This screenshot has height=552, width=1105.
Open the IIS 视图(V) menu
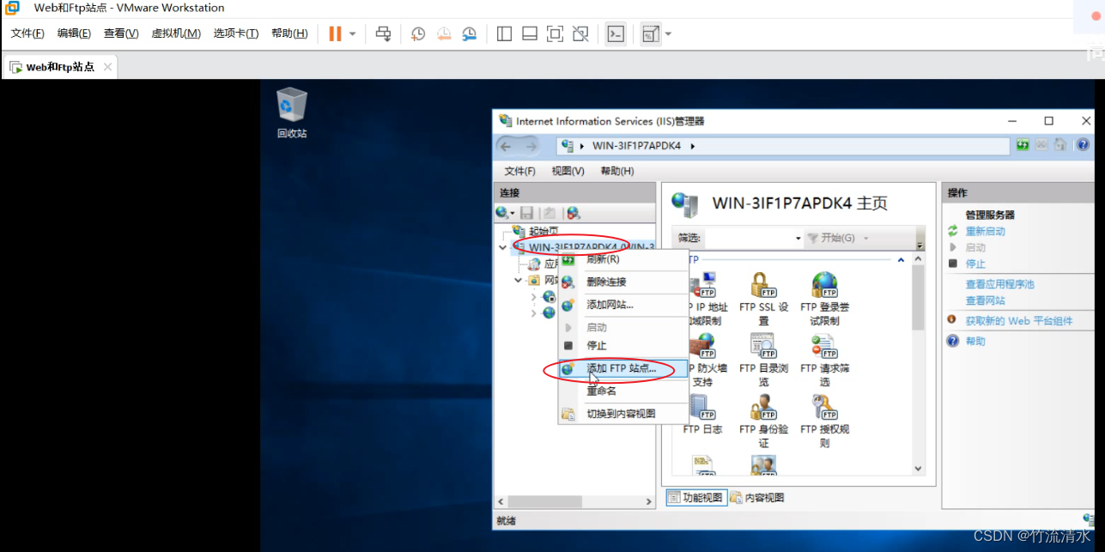click(568, 171)
